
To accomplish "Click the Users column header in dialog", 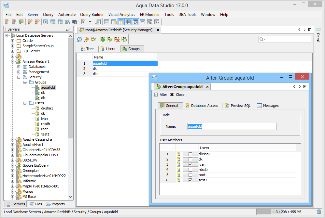I will [x=247, y=148].
